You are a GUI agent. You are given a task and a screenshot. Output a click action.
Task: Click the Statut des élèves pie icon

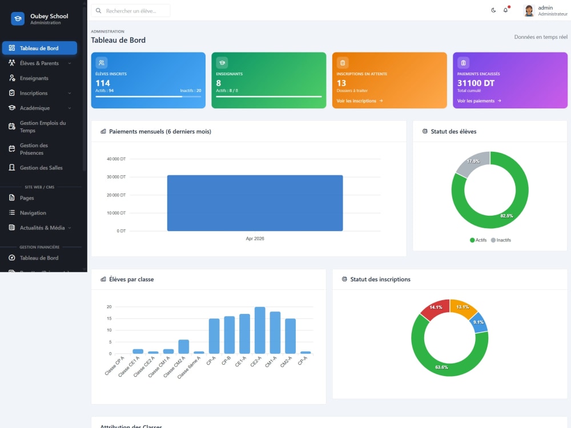coord(425,131)
